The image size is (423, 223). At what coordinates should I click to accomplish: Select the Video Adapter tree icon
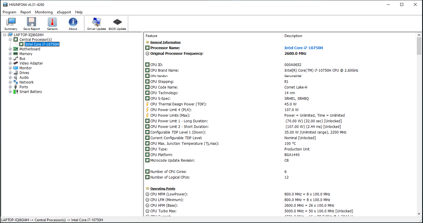pyautogui.click(x=16, y=63)
